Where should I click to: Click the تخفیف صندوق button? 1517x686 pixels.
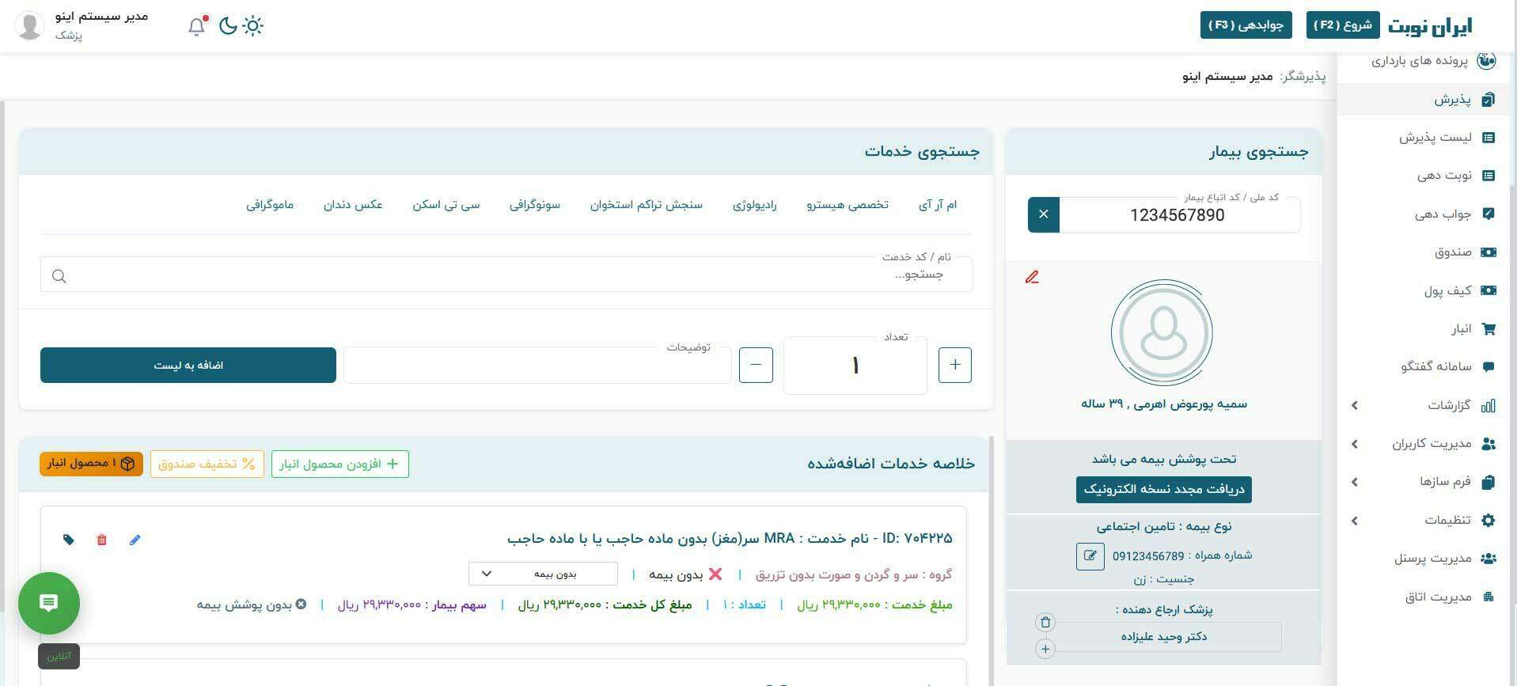point(207,464)
